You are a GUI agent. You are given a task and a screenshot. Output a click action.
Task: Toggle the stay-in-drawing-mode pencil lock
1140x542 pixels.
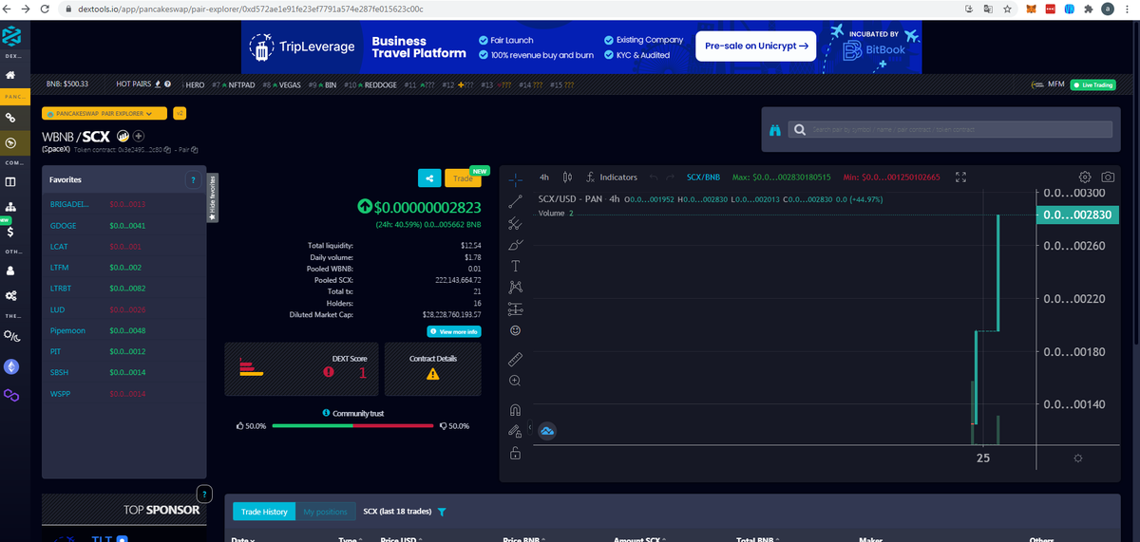pyautogui.click(x=515, y=432)
